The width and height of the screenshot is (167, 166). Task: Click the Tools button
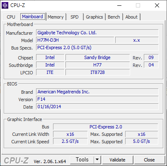coord(82,160)
